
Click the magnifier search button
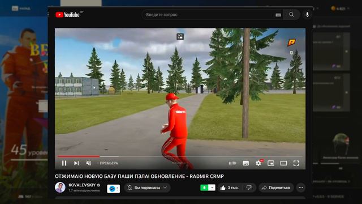[x=291, y=15]
